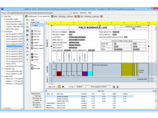
Task: Click the Delete X icon
Action: [x=27, y=55]
